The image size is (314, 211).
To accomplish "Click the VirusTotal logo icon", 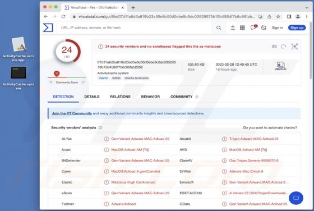I will click(x=48, y=27).
